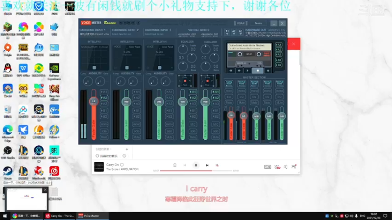Viewport: 392px width, 220px height.
Task: Play the Voicemeeter cassette recorder
Action: (248, 70)
